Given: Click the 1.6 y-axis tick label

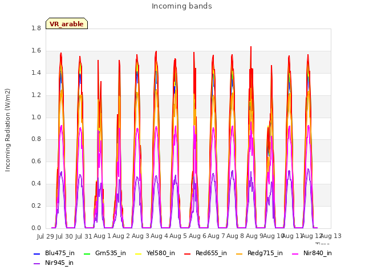Looking at the screenshot, I should click(36, 51).
